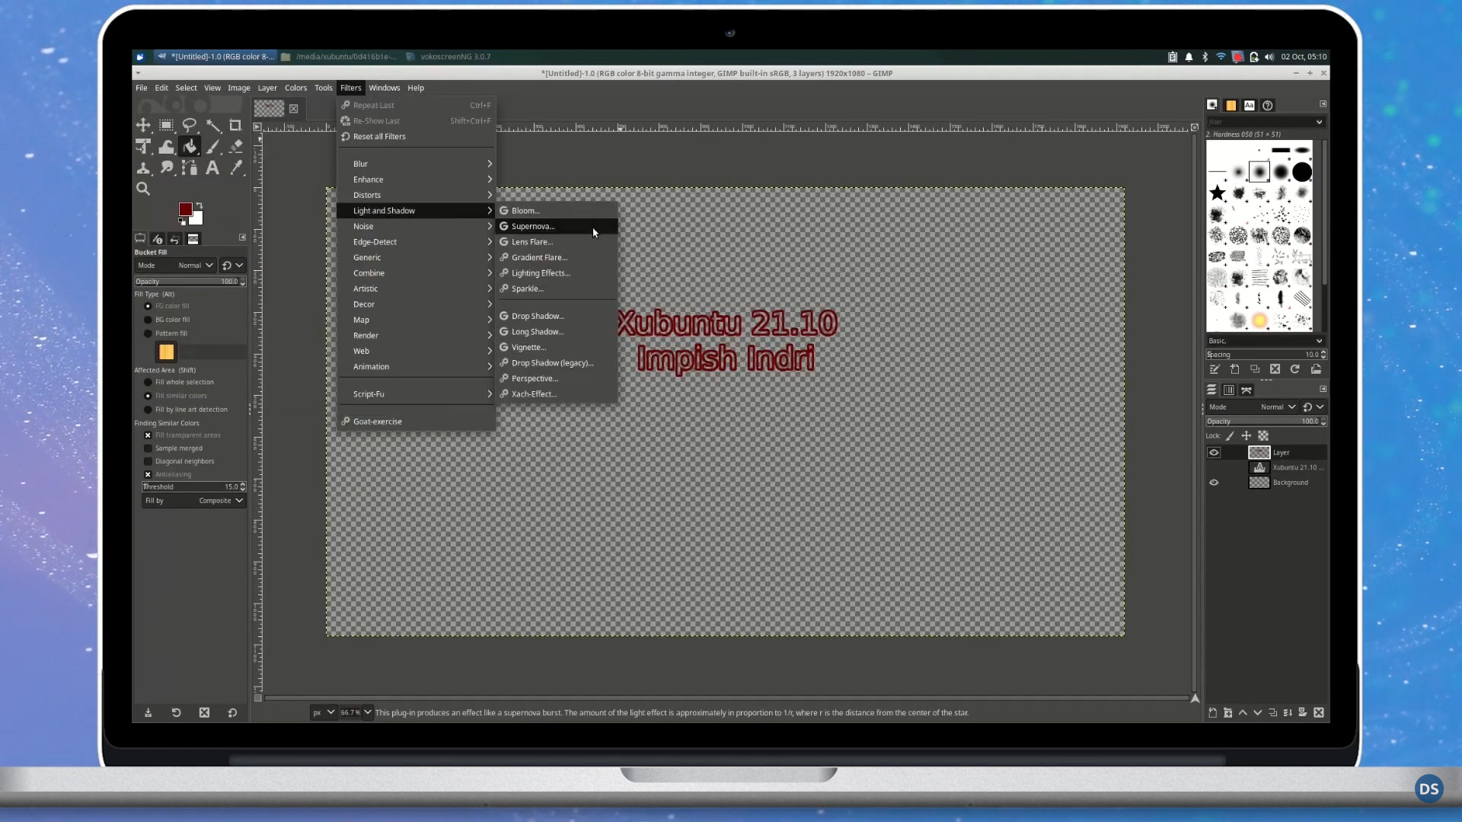Restore tool preset icon in tool options

click(176, 713)
